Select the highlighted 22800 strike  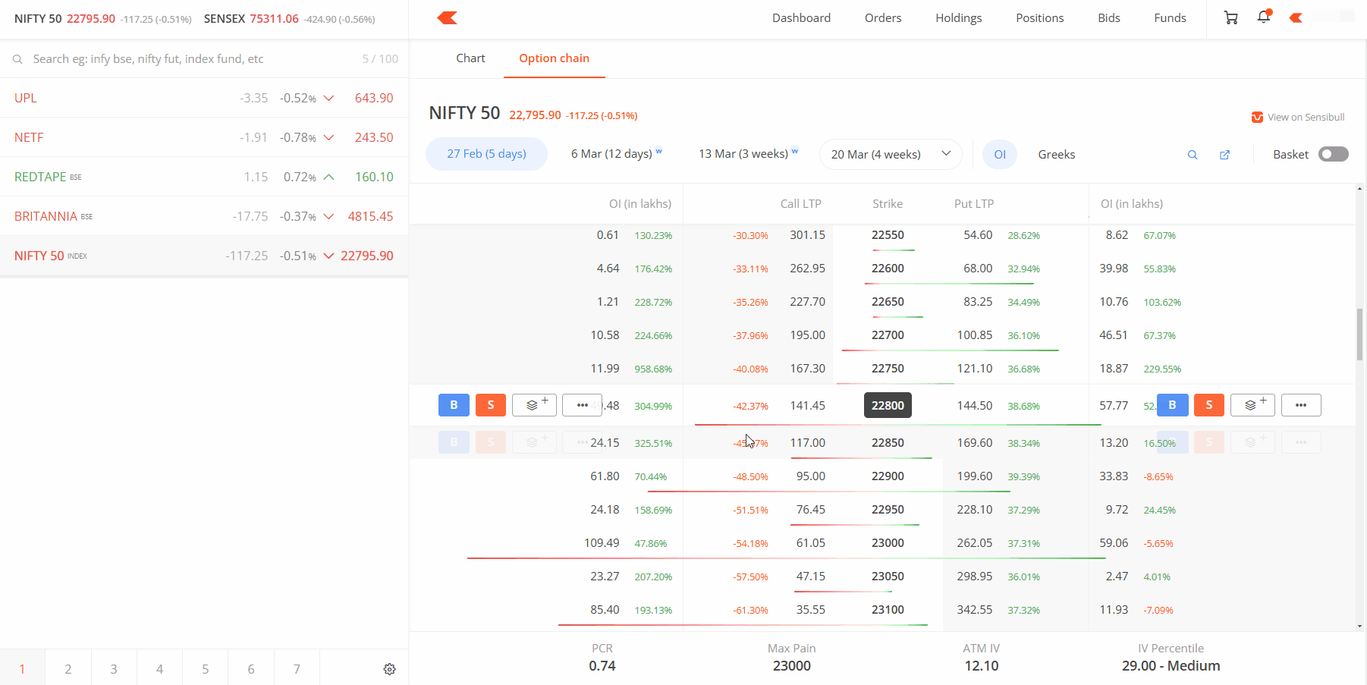pos(888,405)
